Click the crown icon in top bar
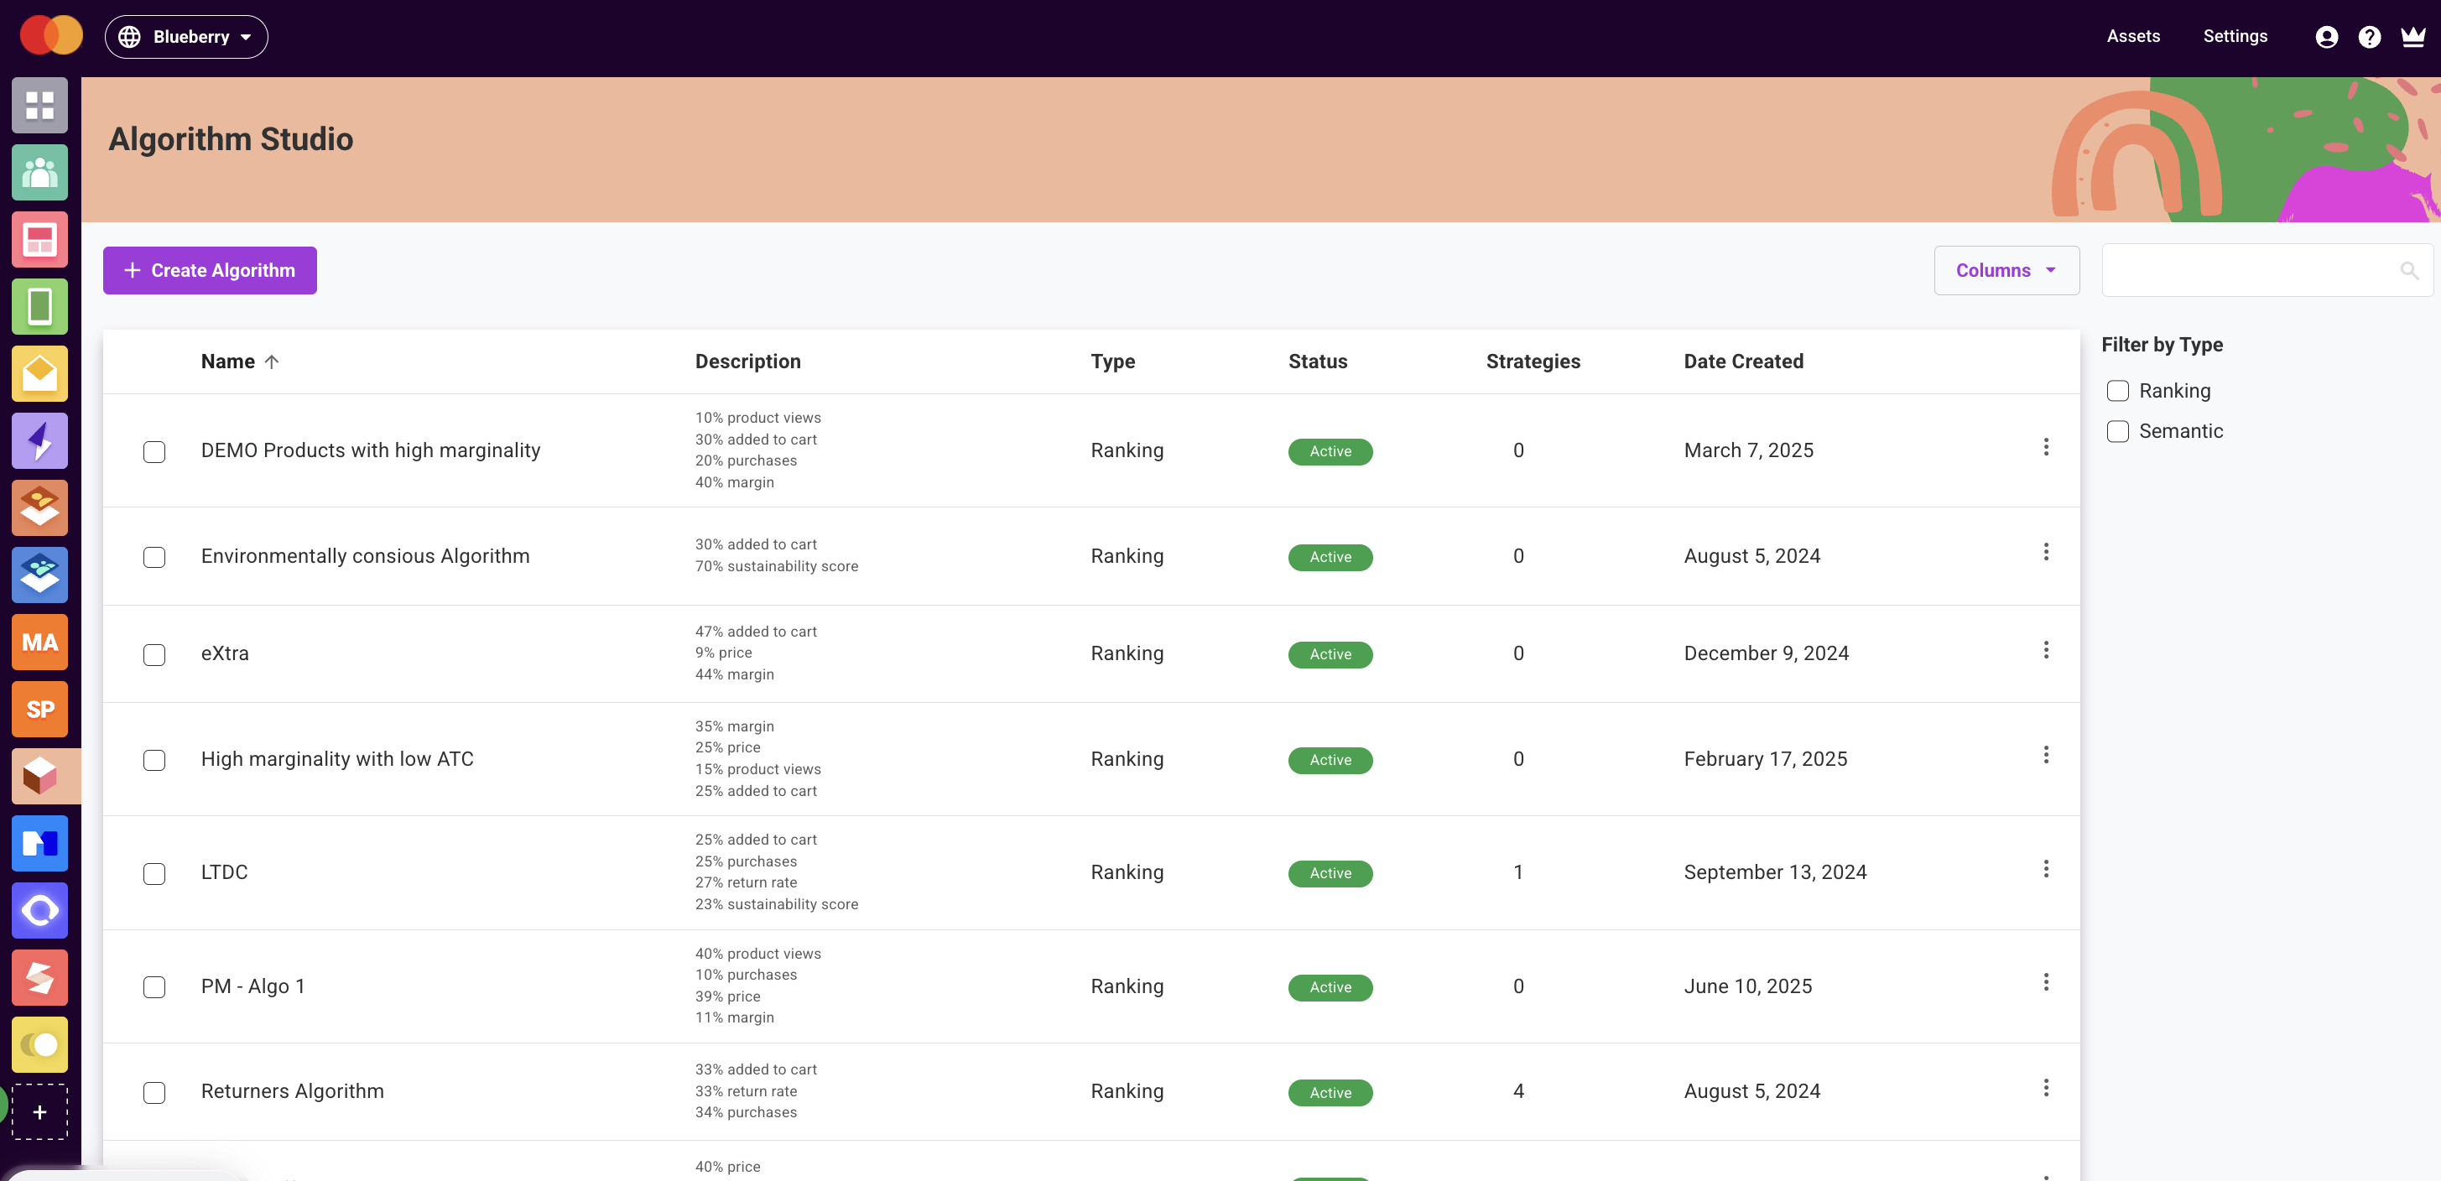 pyautogui.click(x=2412, y=37)
